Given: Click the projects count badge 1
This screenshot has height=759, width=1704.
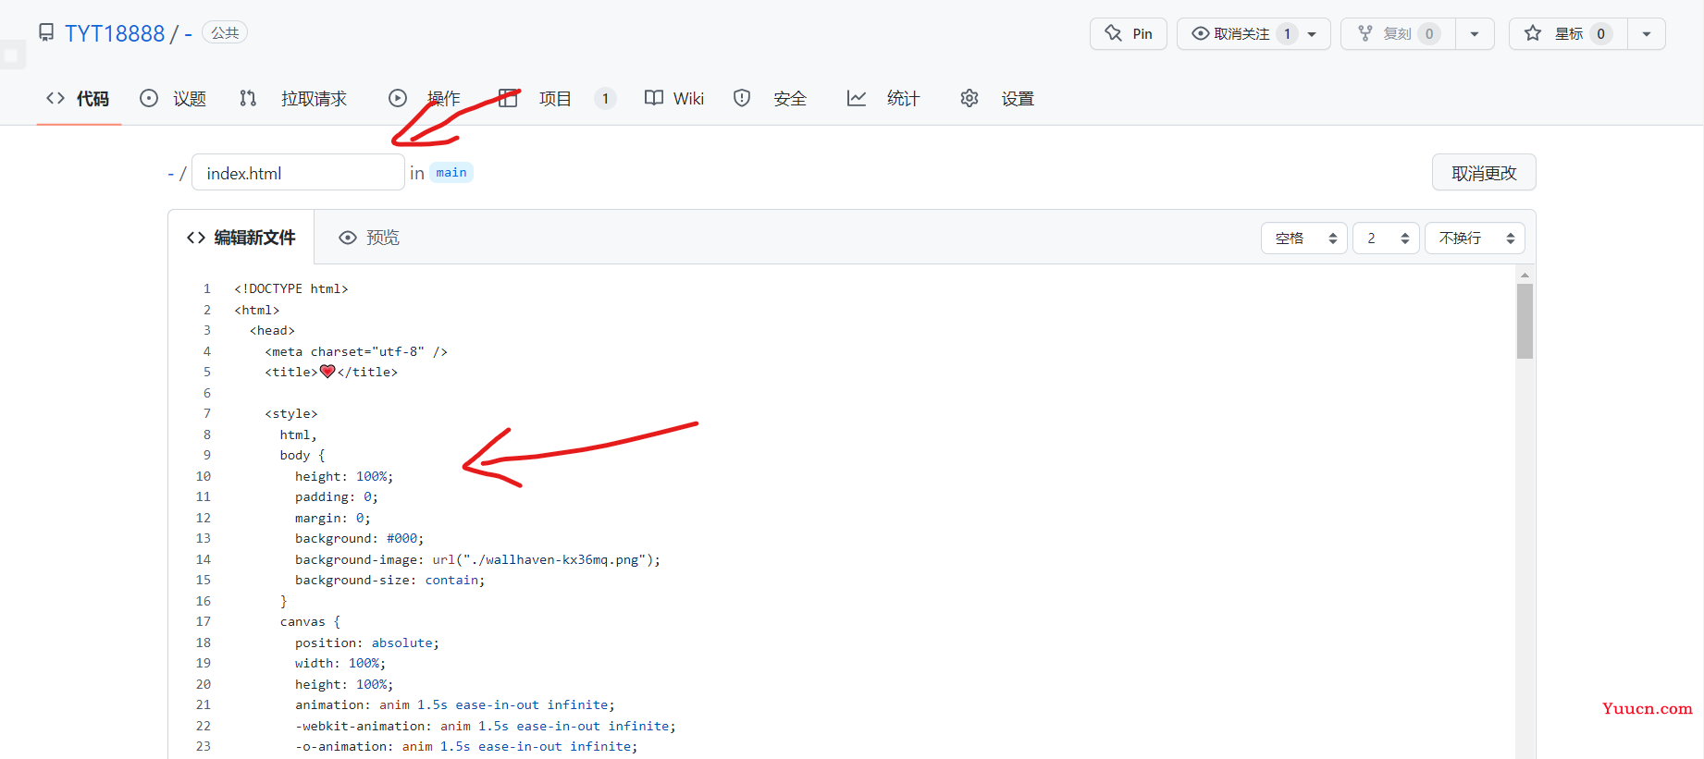Looking at the screenshot, I should pos(606,98).
